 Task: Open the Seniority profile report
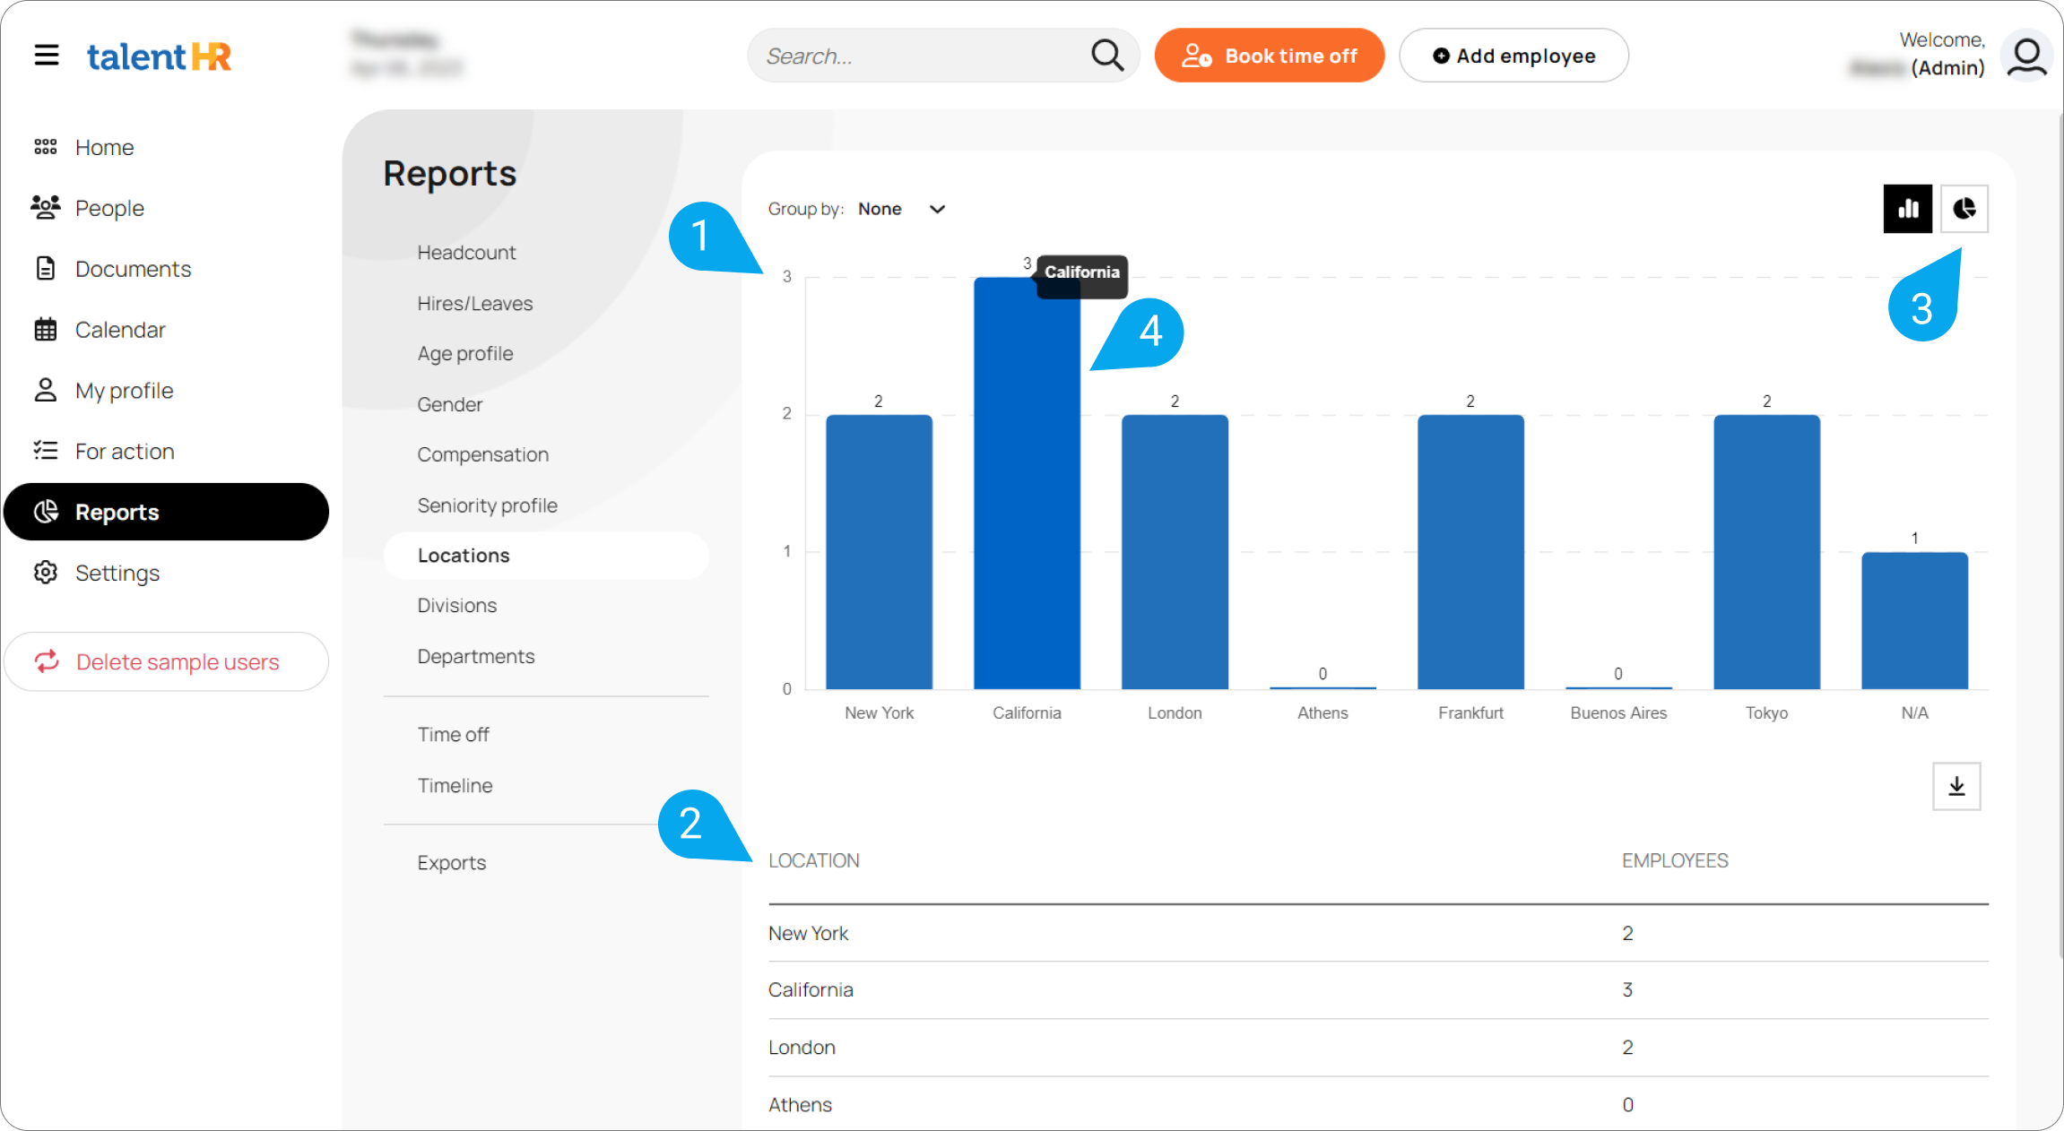[488, 505]
